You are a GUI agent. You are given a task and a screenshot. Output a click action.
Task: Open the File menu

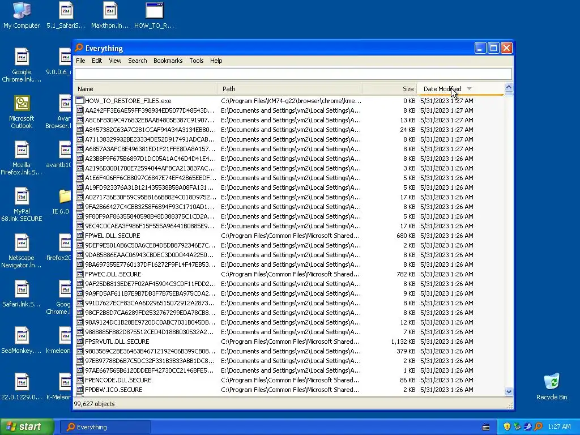(x=80, y=61)
